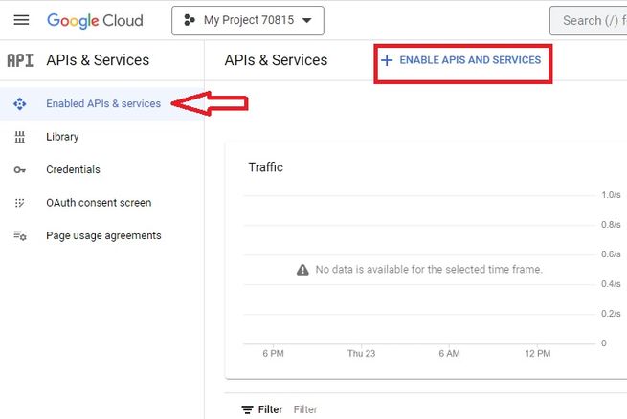Click the plus icon beside Enable APIs

click(387, 60)
